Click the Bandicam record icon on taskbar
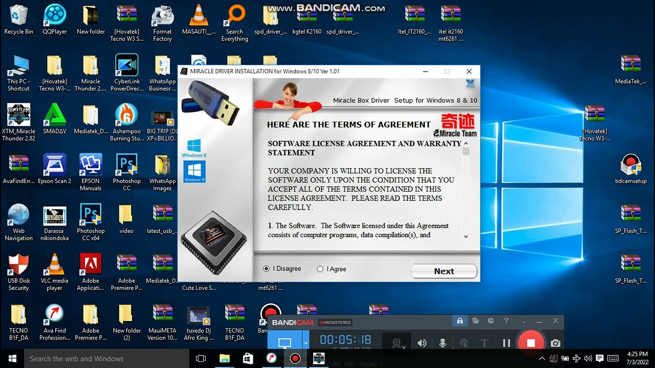Screen dimensions: 655x368 pos(295,358)
